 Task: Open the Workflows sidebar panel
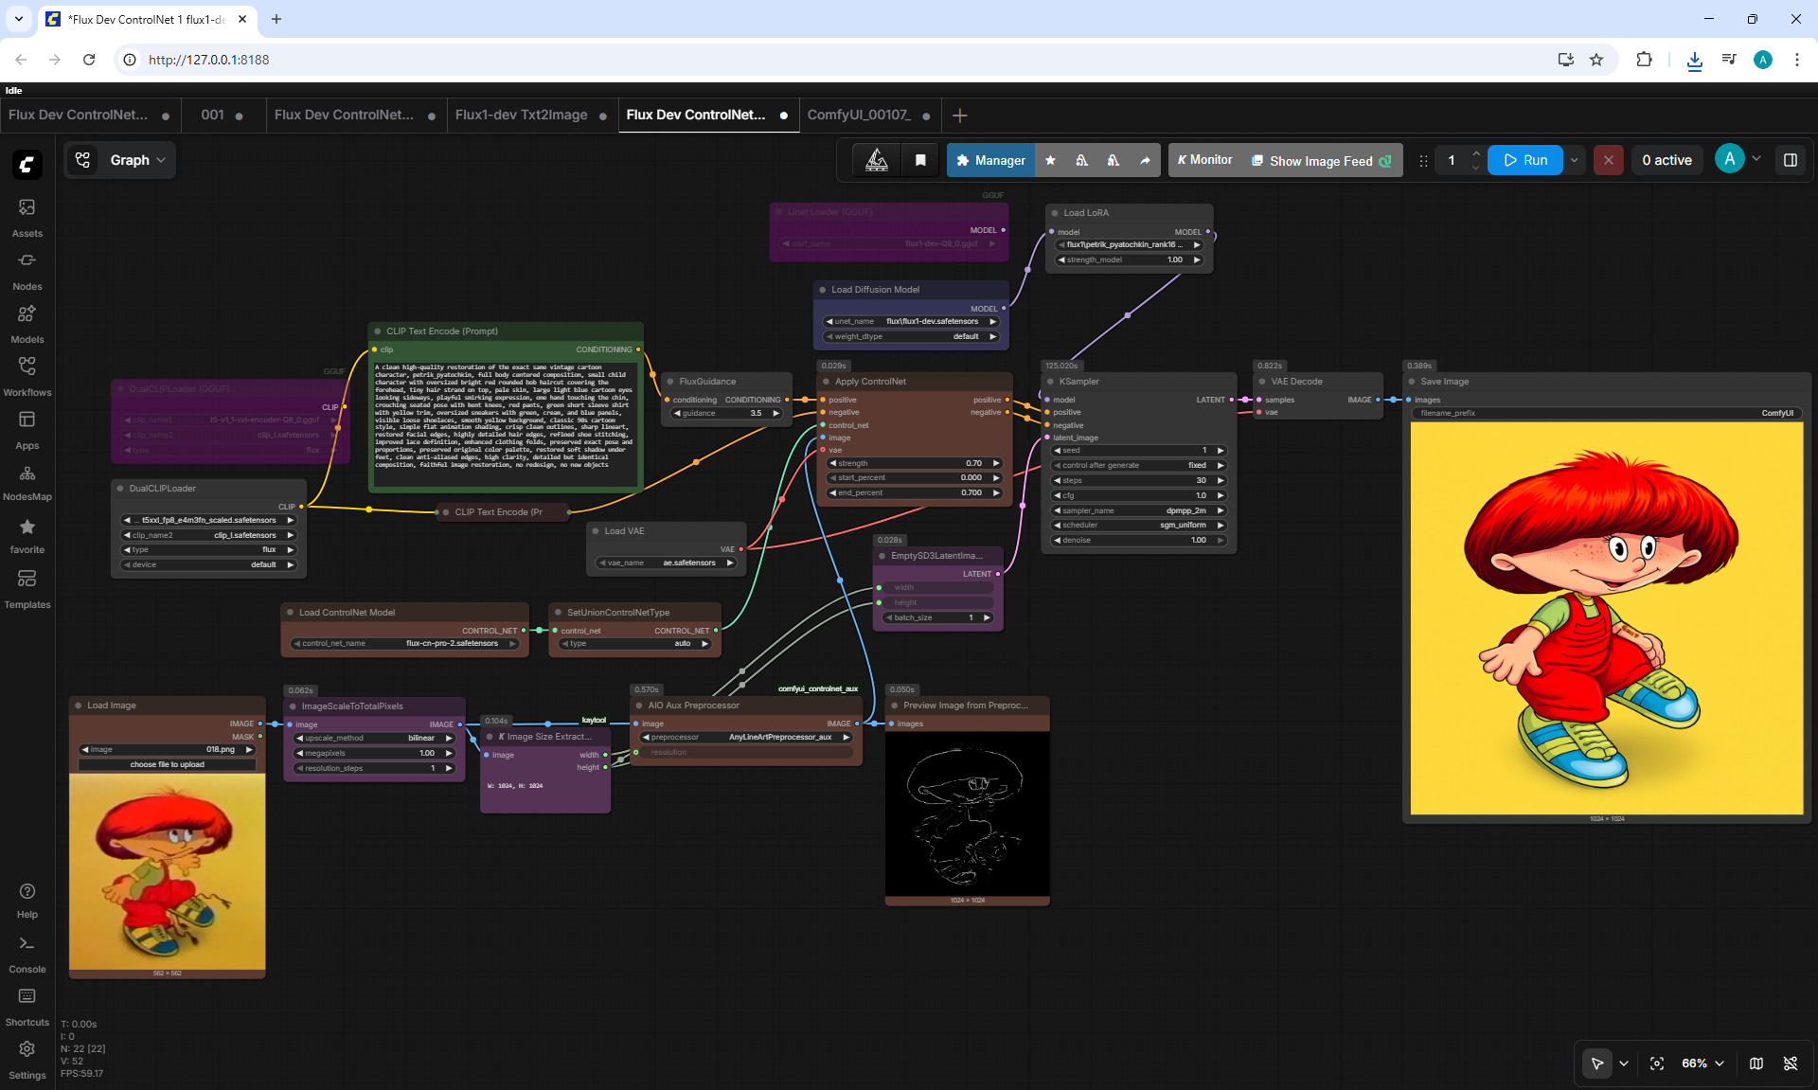[x=27, y=377]
